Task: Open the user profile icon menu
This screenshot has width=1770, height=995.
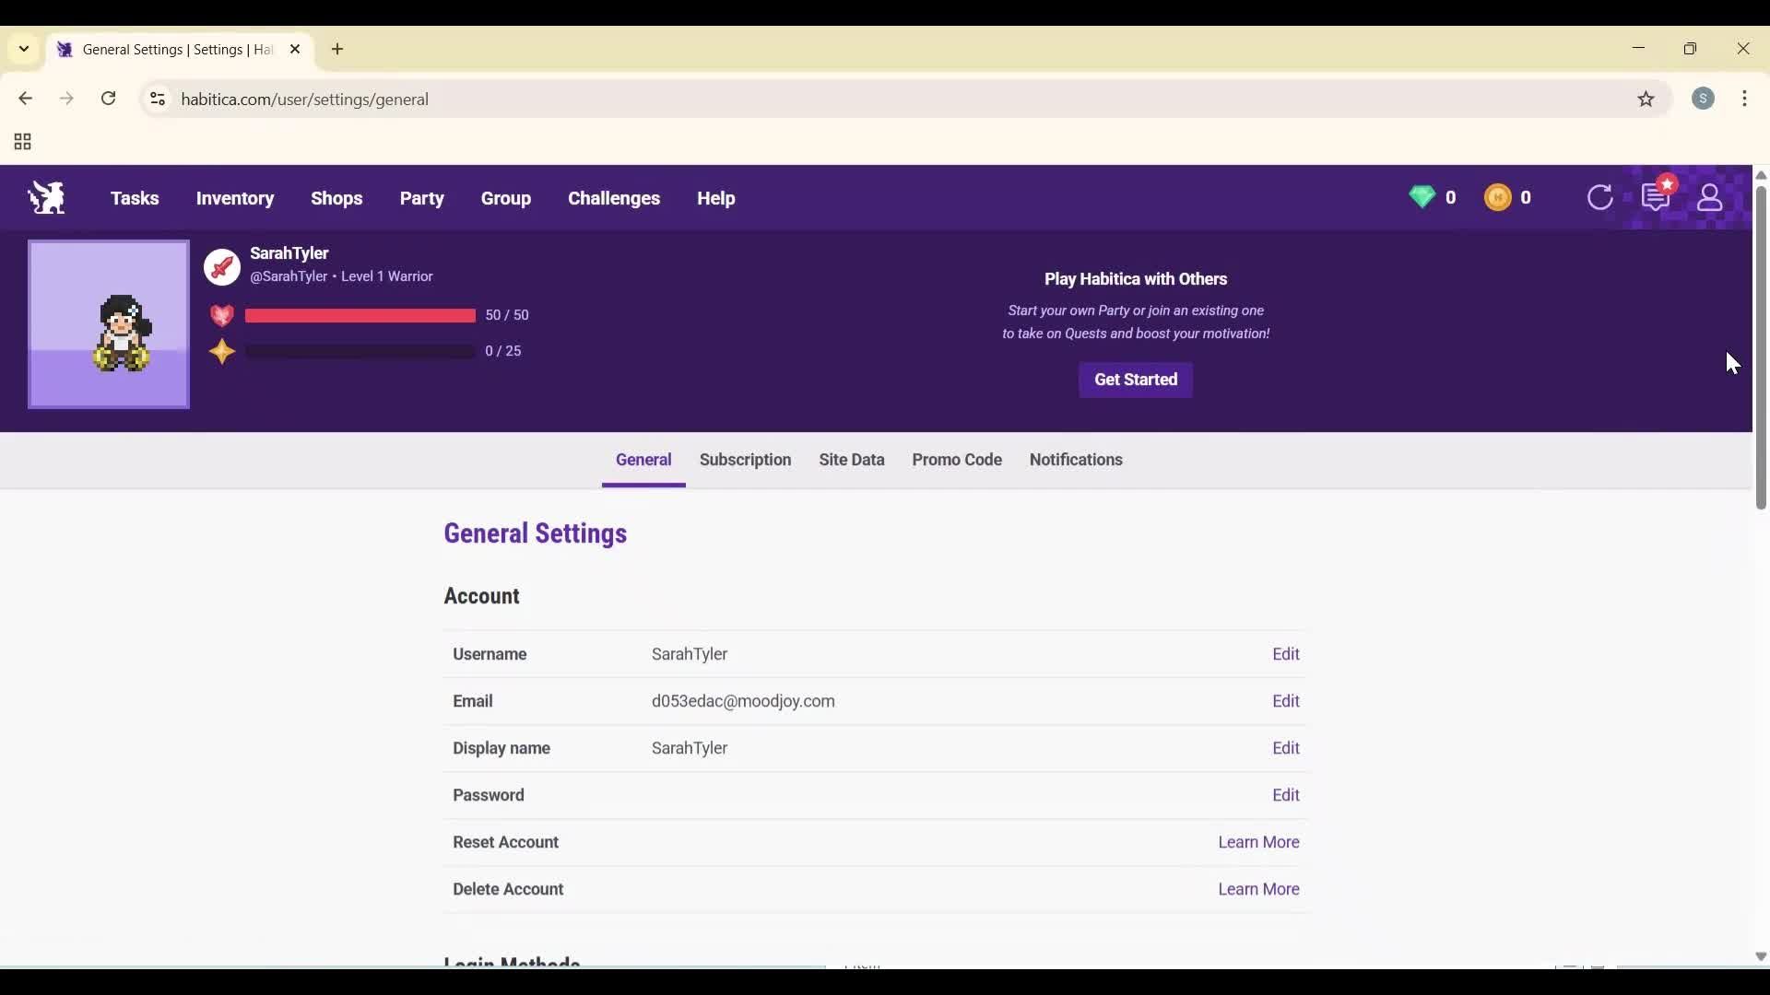Action: click(1711, 197)
